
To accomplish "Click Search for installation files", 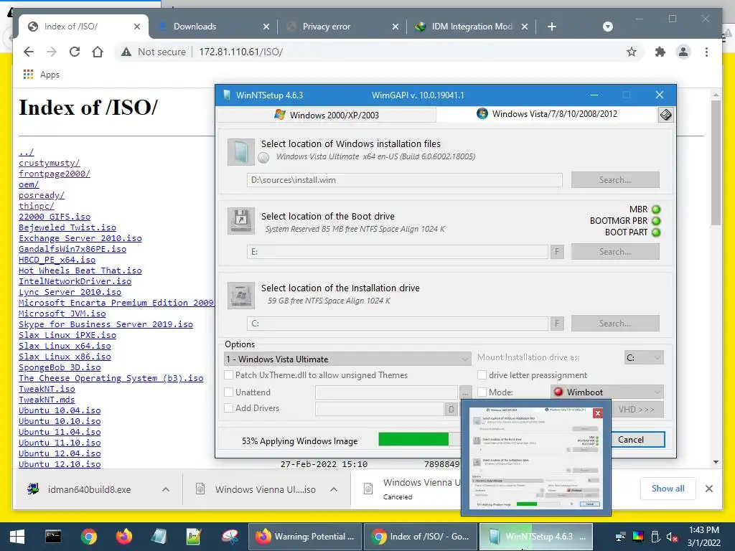I will pos(615,180).
